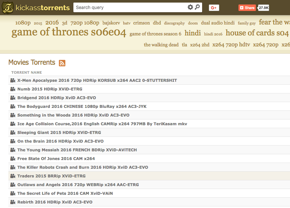
Task: Click the movie camera icon beside X-Men Apocalypse
Action: pos(12,80)
